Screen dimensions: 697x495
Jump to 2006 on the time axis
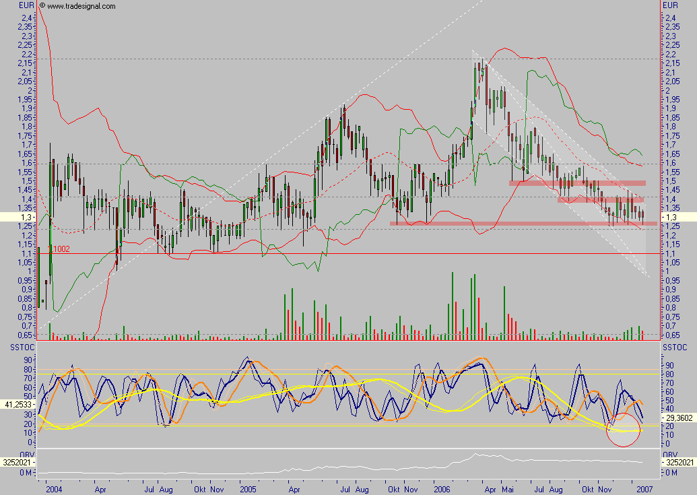click(442, 488)
